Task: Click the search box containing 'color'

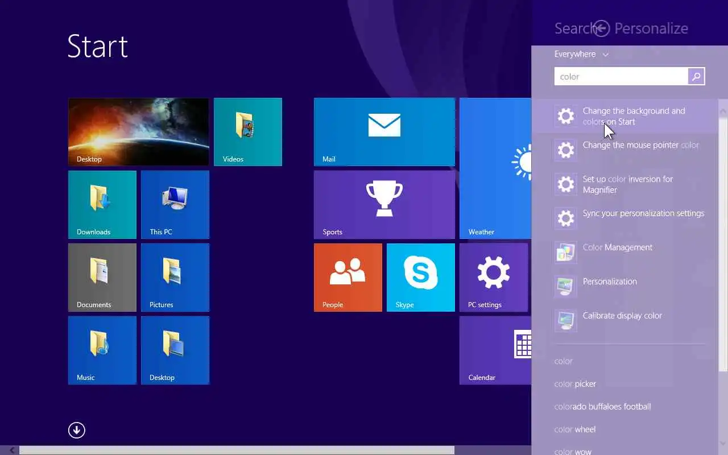Action: (621, 76)
